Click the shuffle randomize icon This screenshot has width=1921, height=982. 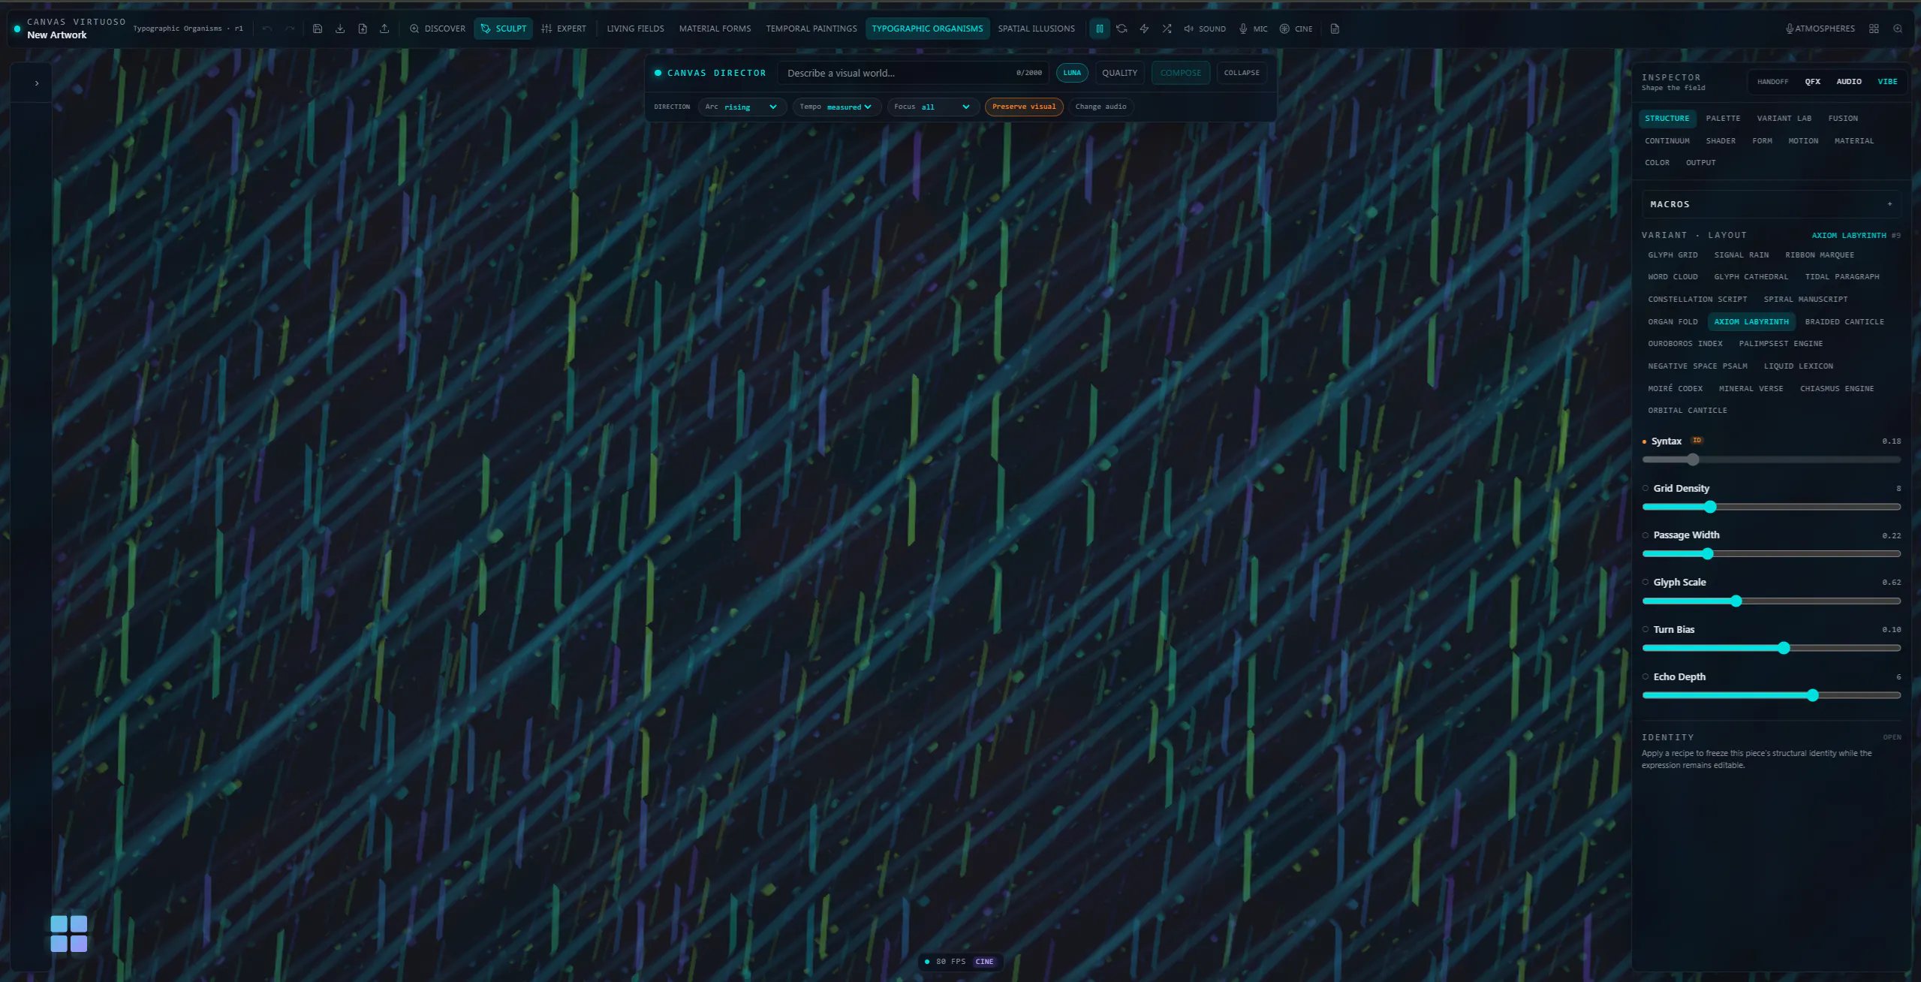point(1167,29)
